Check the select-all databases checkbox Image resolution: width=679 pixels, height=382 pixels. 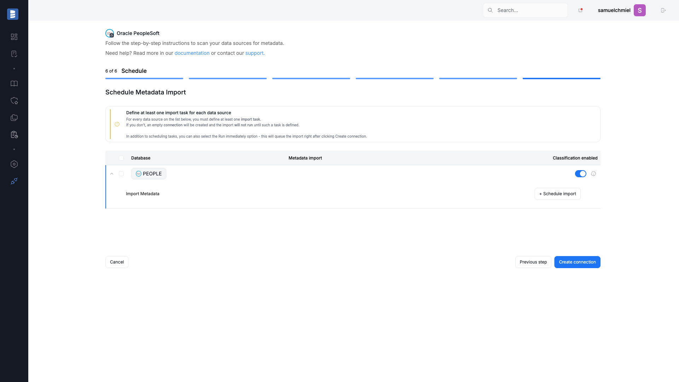point(121,158)
